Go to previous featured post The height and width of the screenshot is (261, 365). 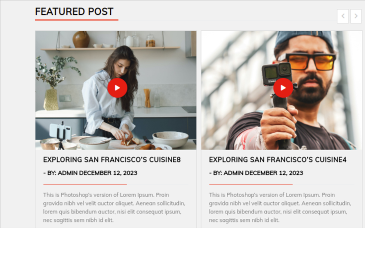tap(343, 16)
